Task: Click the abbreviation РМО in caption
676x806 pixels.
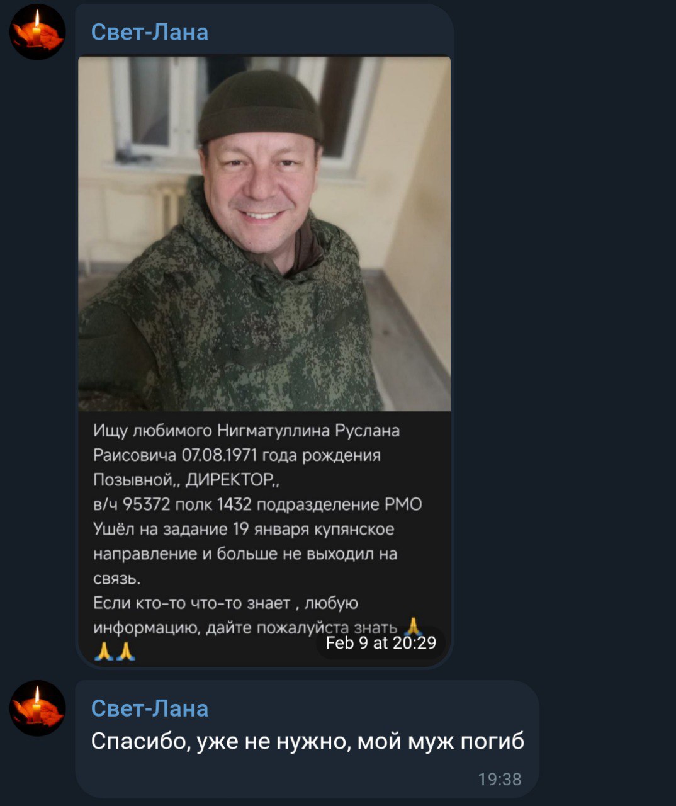Action: coord(403,504)
